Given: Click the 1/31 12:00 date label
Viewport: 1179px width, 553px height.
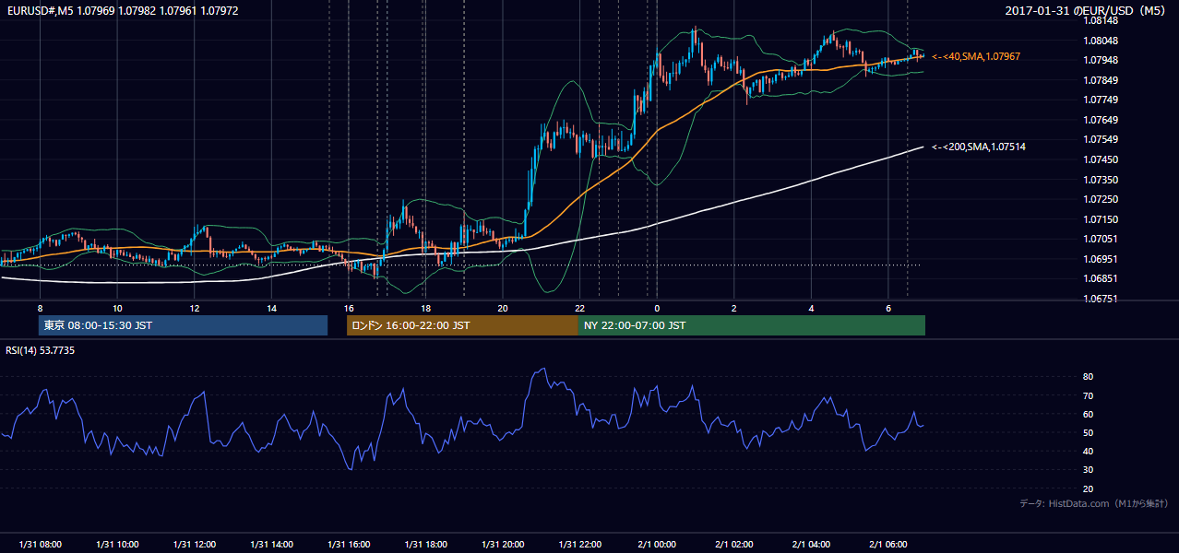Looking at the screenshot, I should [x=195, y=545].
